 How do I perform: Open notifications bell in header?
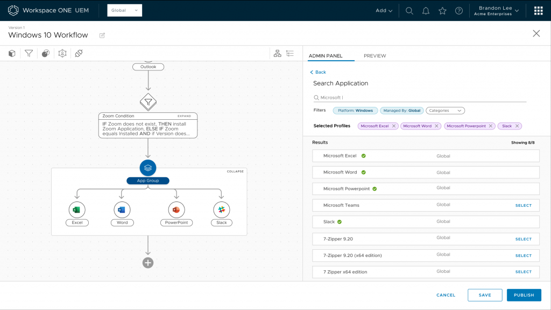426,11
